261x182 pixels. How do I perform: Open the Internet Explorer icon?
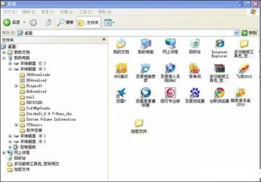click(219, 44)
